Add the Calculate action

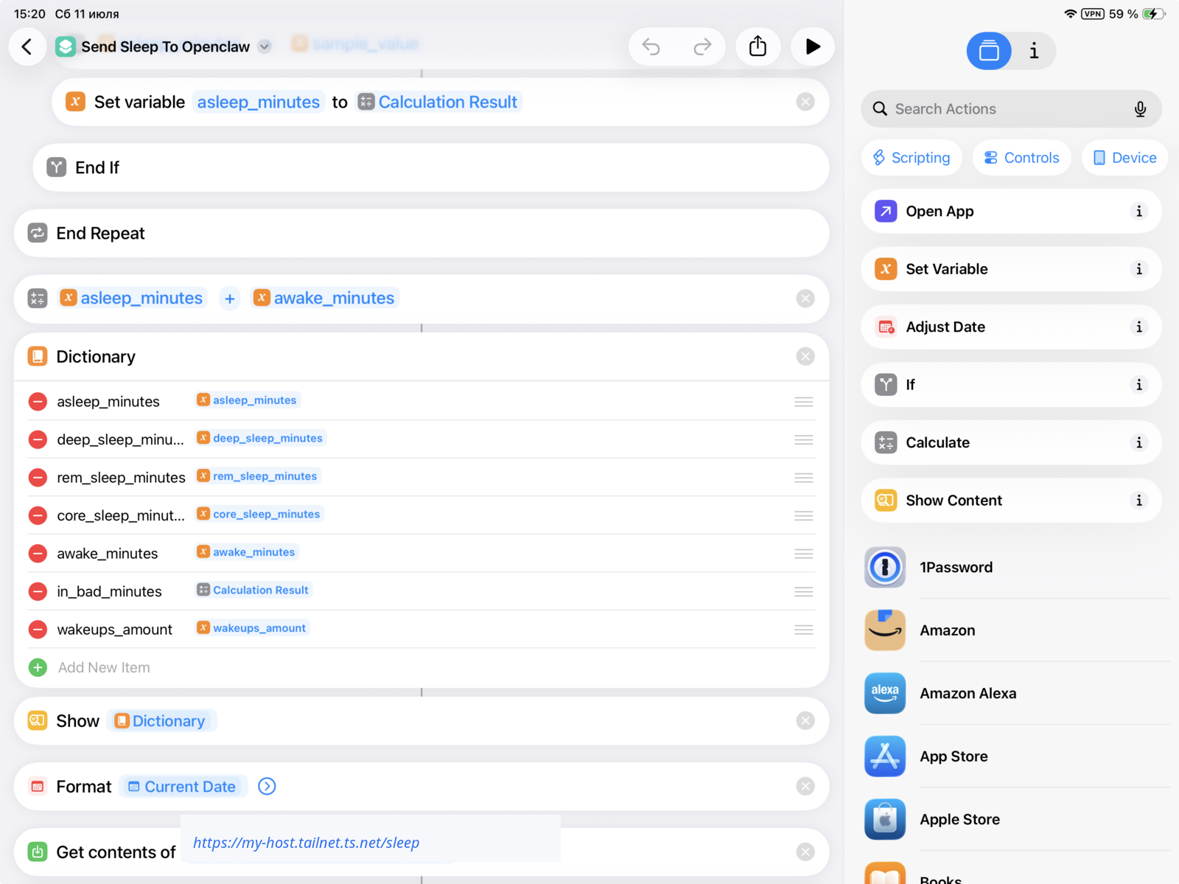click(x=1011, y=442)
